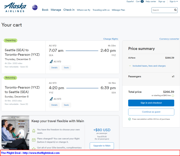Screen dimensions: 180x156
Task: Open the Help center link
Action: pyautogui.click(x=151, y=2)
